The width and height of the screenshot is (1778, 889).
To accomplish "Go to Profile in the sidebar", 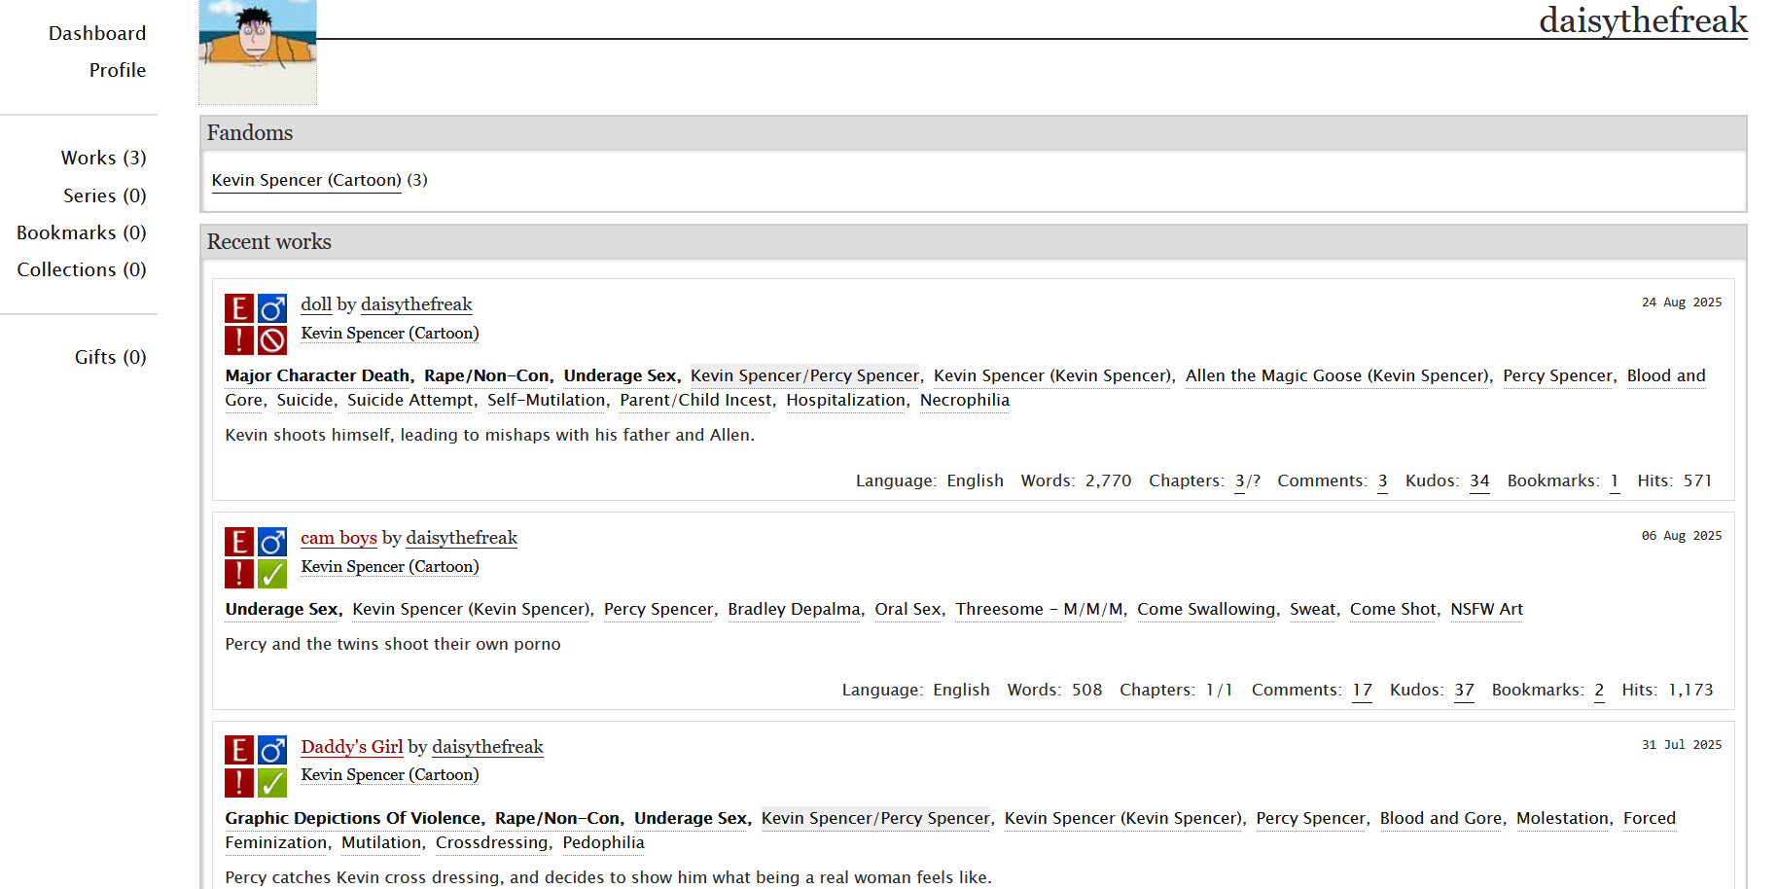I will (x=118, y=70).
